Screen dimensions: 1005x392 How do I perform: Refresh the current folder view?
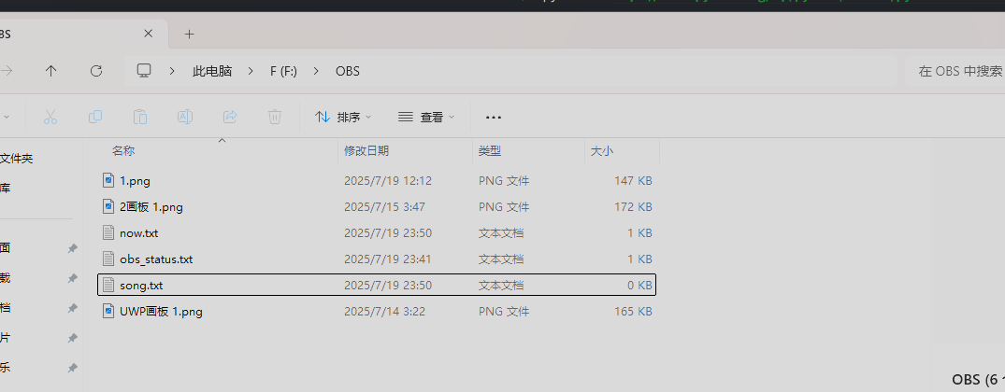95,71
